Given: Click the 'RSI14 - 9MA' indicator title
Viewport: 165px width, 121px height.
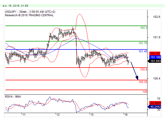Looking at the screenshot, I should point(13,97).
